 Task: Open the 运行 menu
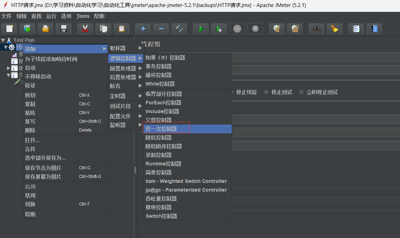pos(51,16)
